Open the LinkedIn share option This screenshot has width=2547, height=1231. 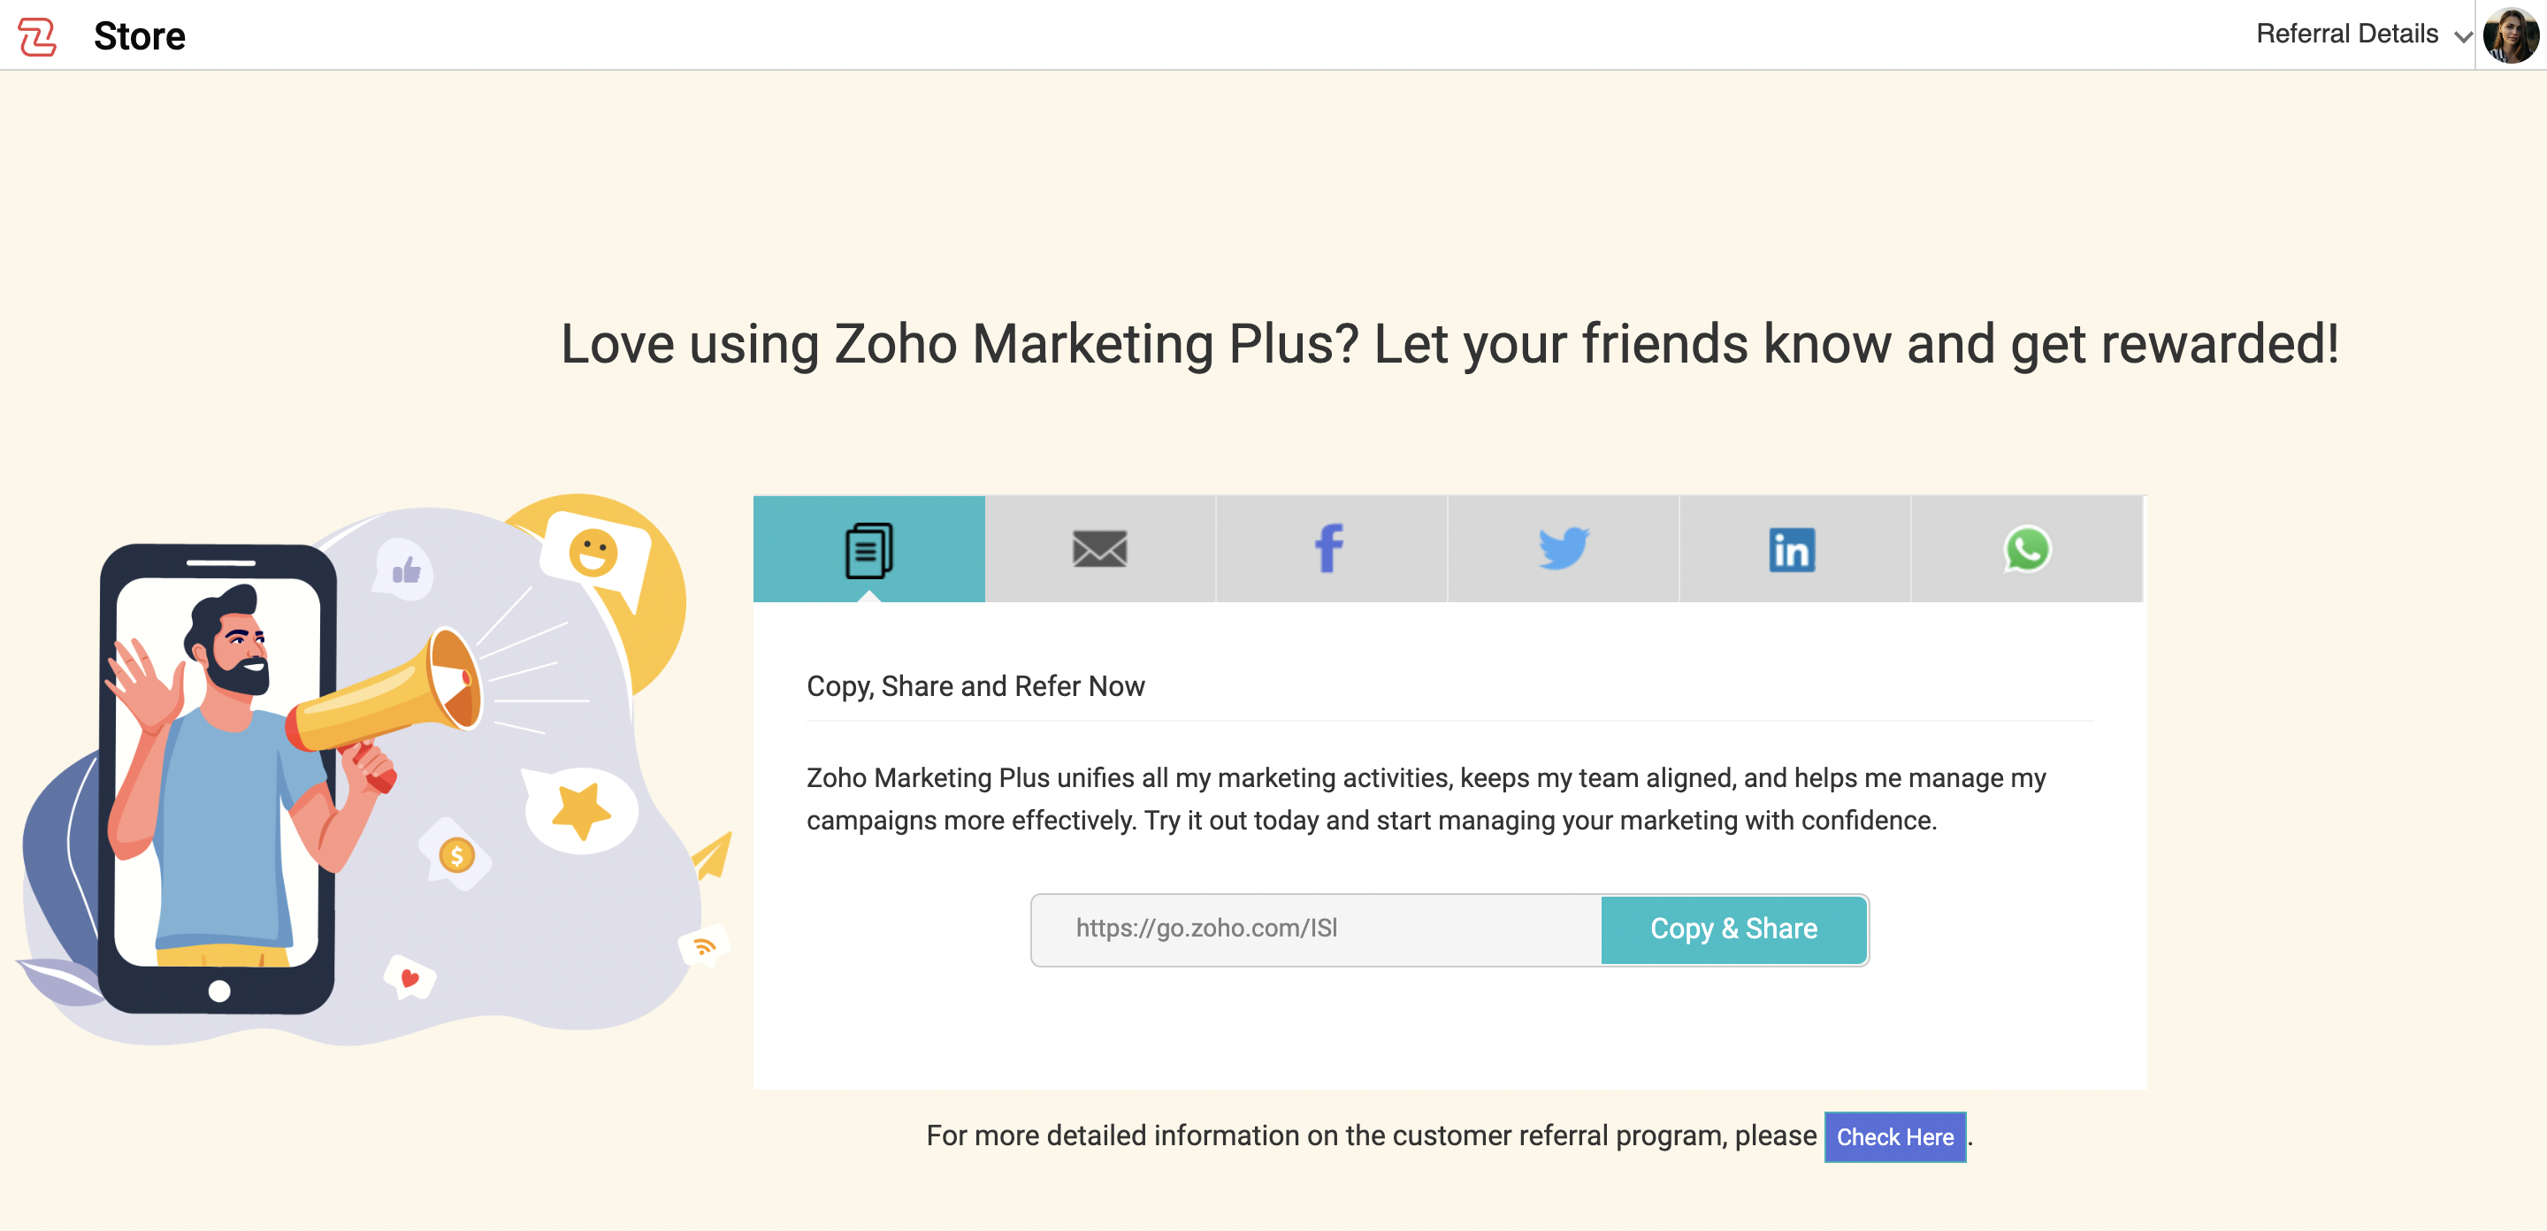[1794, 550]
